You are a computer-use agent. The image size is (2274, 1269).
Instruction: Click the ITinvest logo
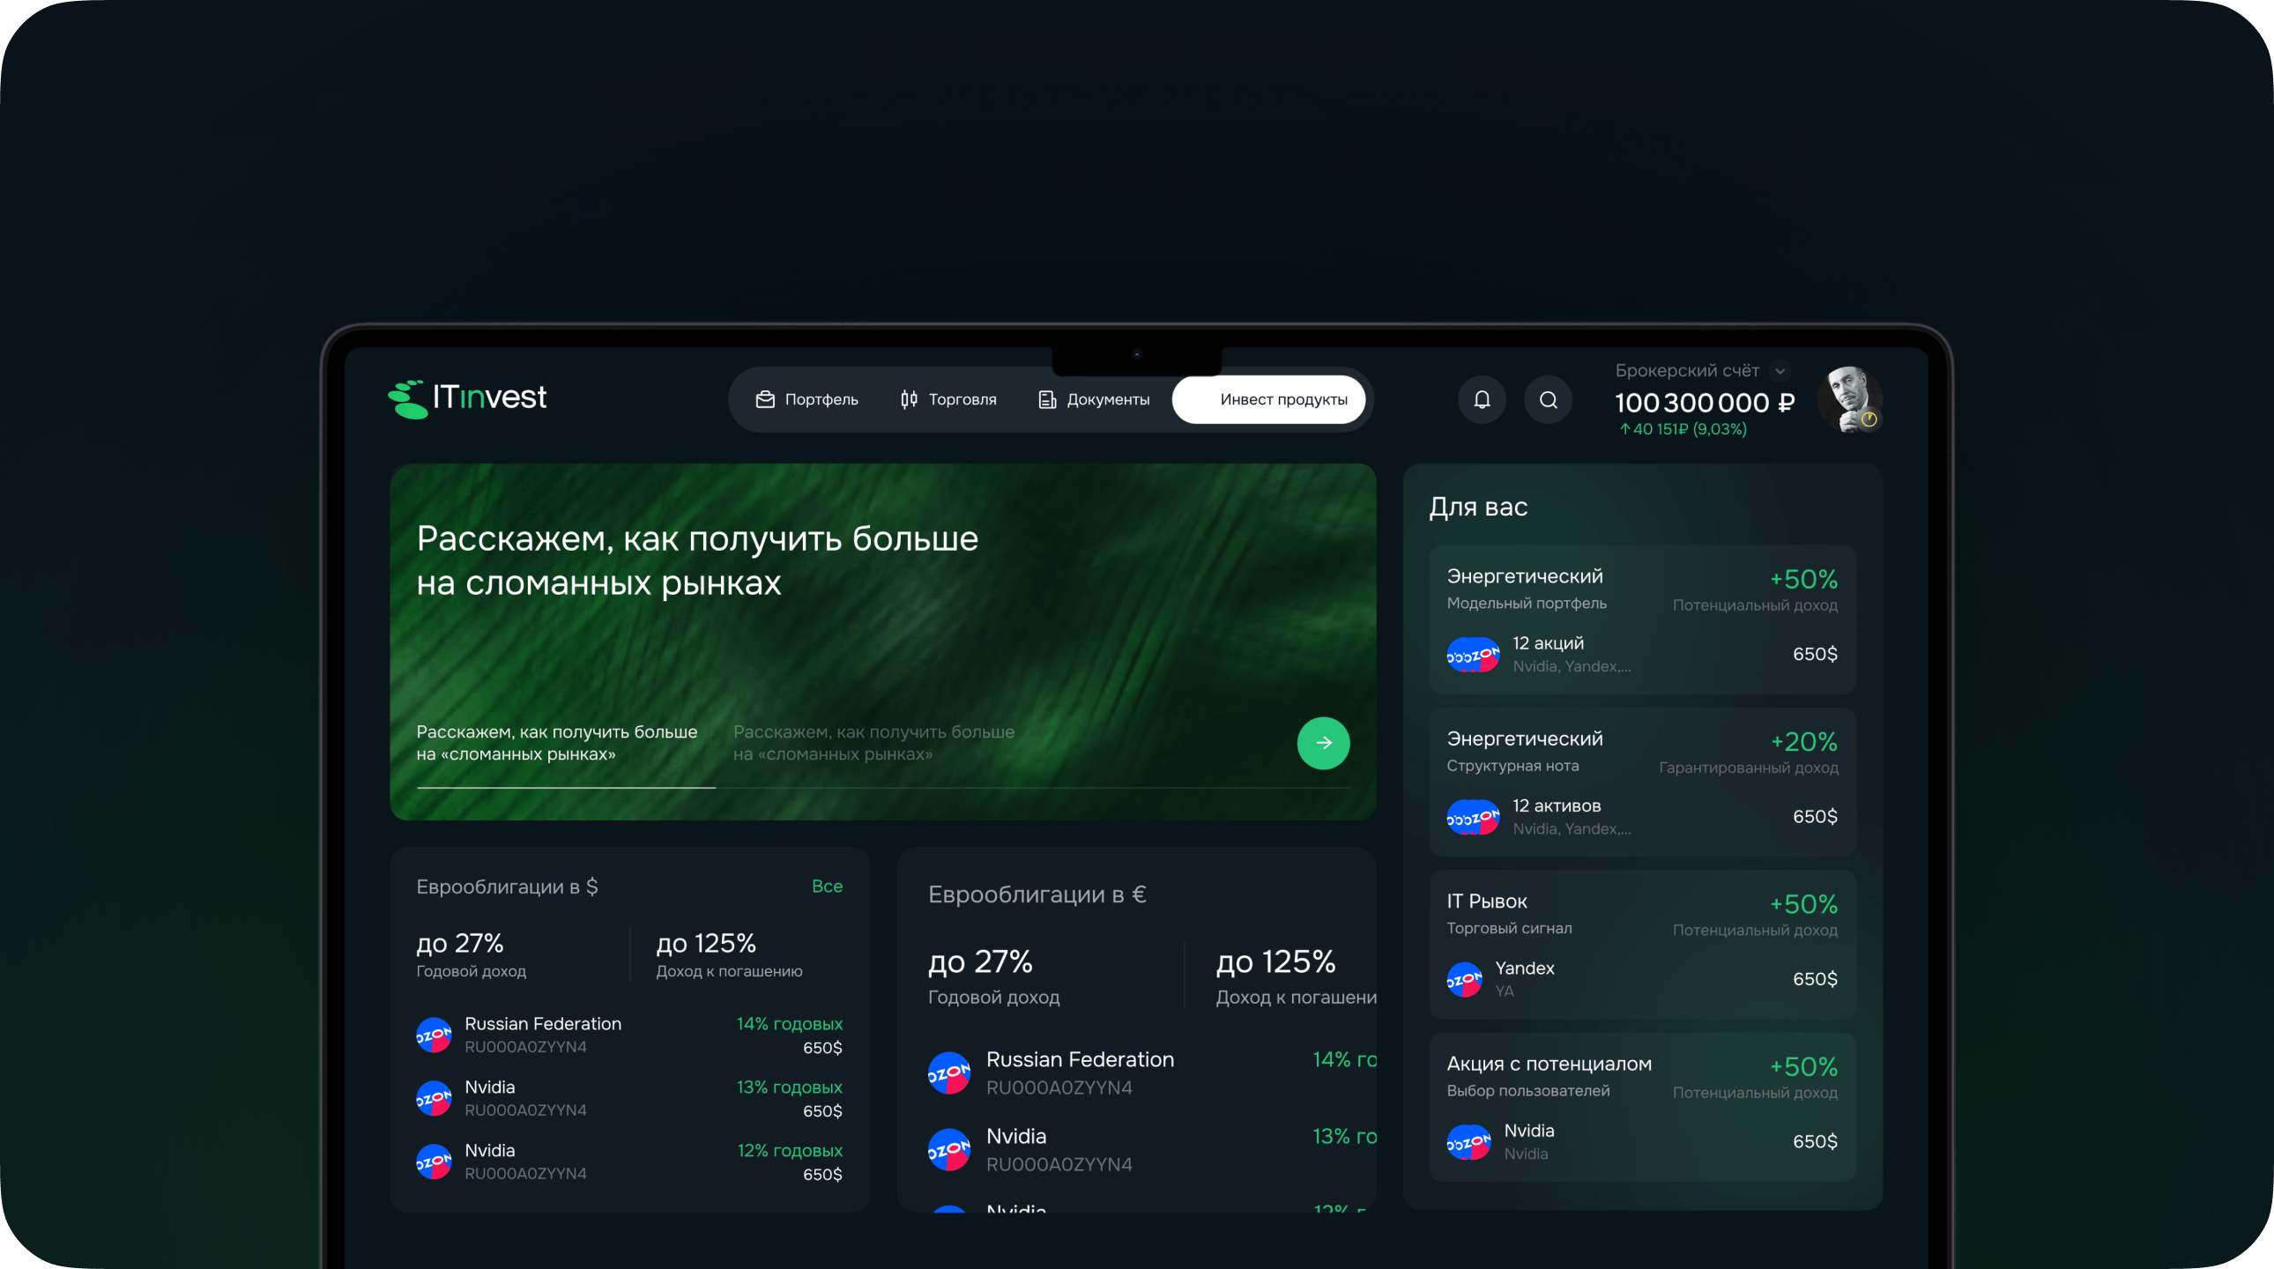coord(467,399)
